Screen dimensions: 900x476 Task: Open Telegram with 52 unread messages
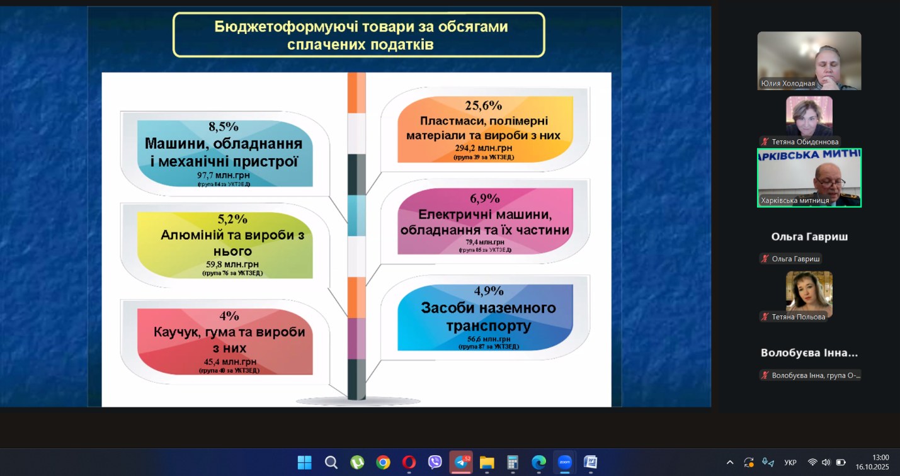[x=461, y=462]
